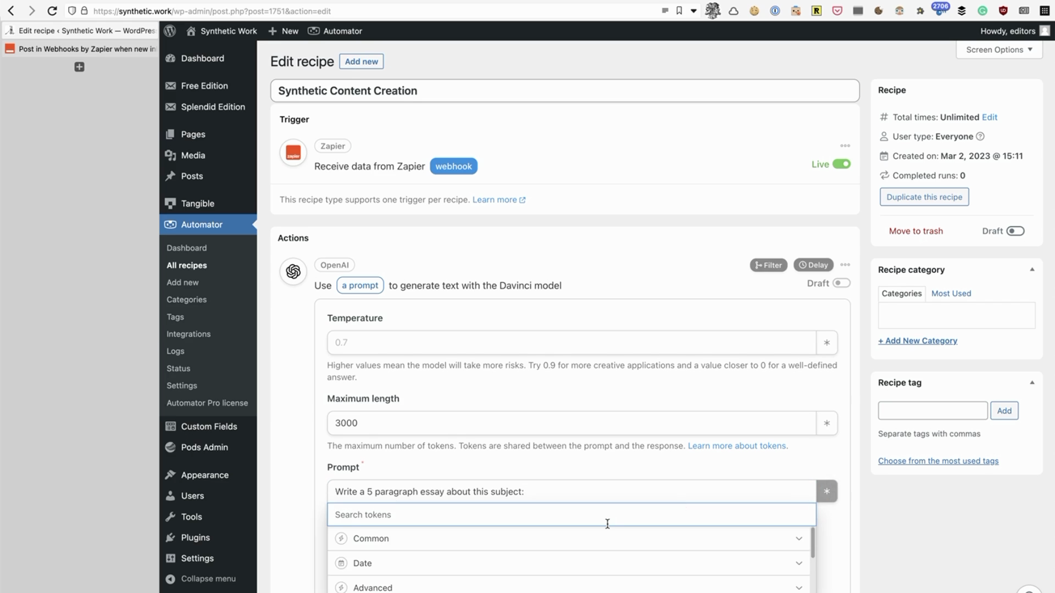Image resolution: width=1055 pixels, height=593 pixels.
Task: Click Duplicate this recipe button
Action: coord(924,197)
